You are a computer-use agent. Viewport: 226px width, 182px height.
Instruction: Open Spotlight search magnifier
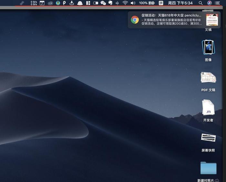(x=200, y=3)
